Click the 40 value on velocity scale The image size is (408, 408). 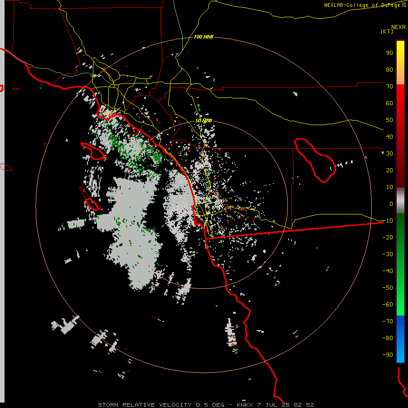click(x=389, y=137)
